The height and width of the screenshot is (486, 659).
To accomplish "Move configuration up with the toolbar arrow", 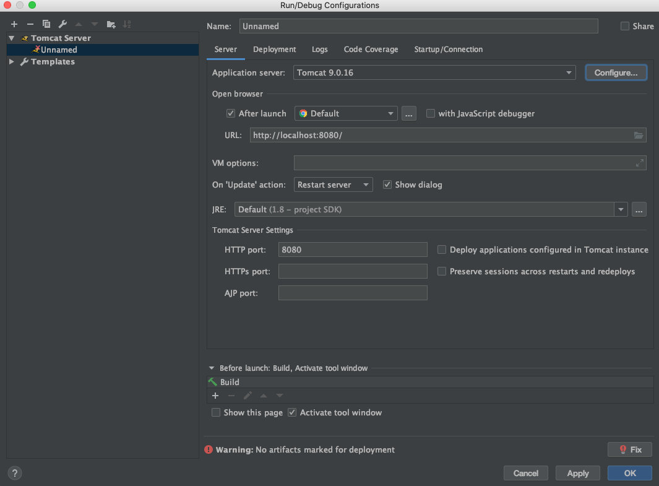I will point(79,24).
